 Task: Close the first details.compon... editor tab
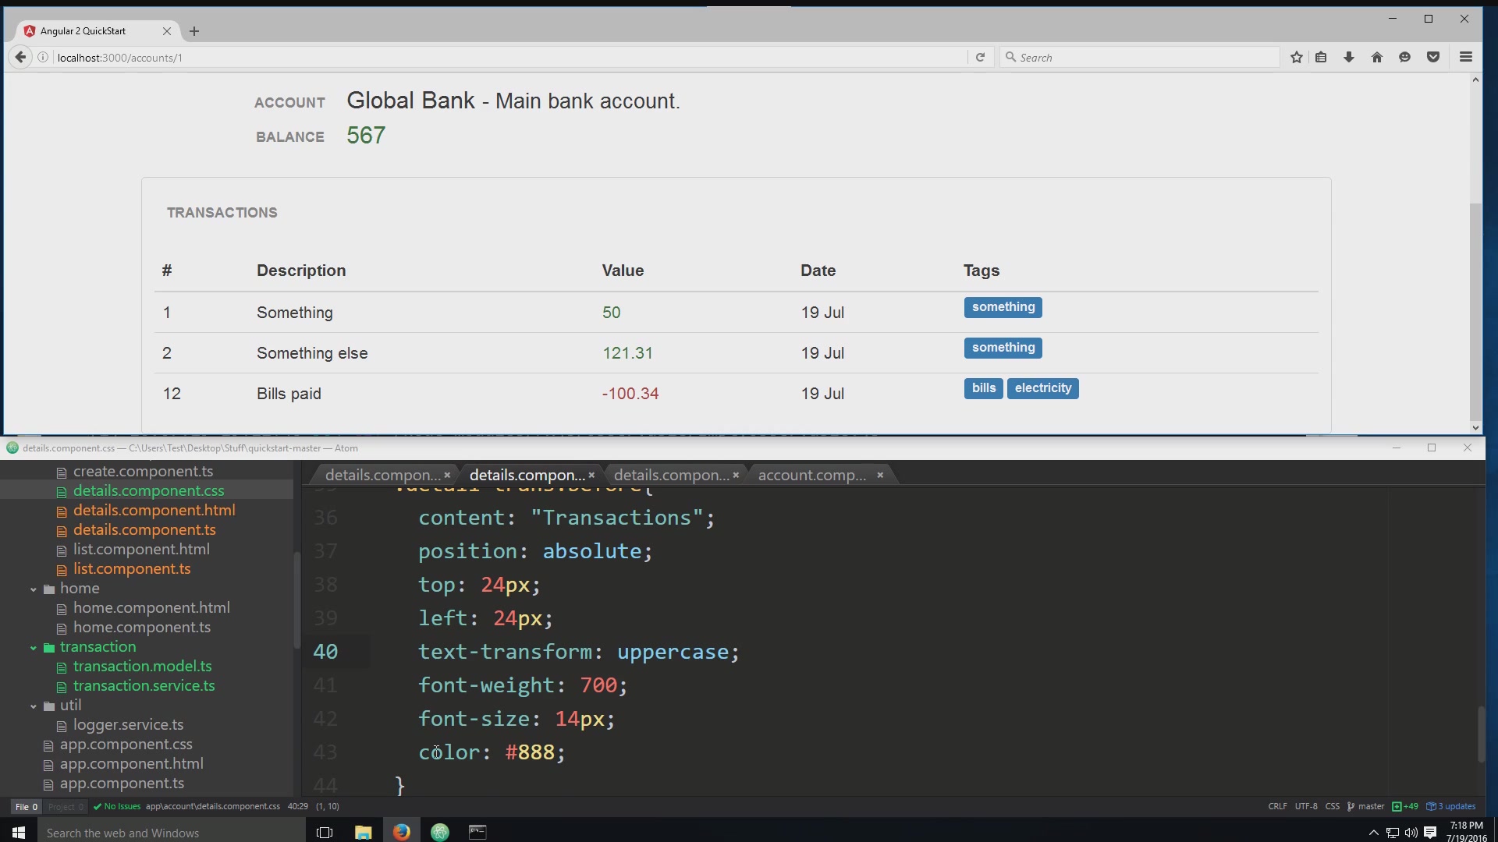(x=447, y=475)
